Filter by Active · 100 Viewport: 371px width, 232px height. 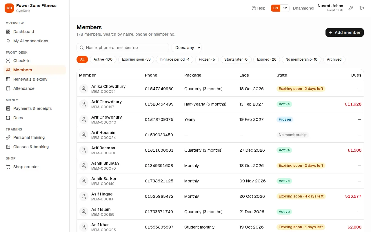(x=103, y=59)
